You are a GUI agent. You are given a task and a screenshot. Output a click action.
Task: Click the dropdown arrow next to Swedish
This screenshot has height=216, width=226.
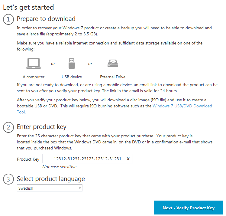(80, 188)
